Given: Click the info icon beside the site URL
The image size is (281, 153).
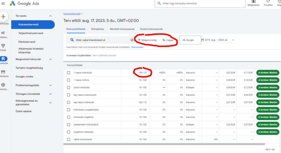Looking at the screenshot, I should (132, 40).
